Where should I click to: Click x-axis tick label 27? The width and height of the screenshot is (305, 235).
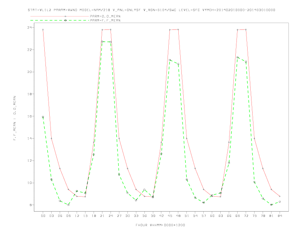(119, 216)
